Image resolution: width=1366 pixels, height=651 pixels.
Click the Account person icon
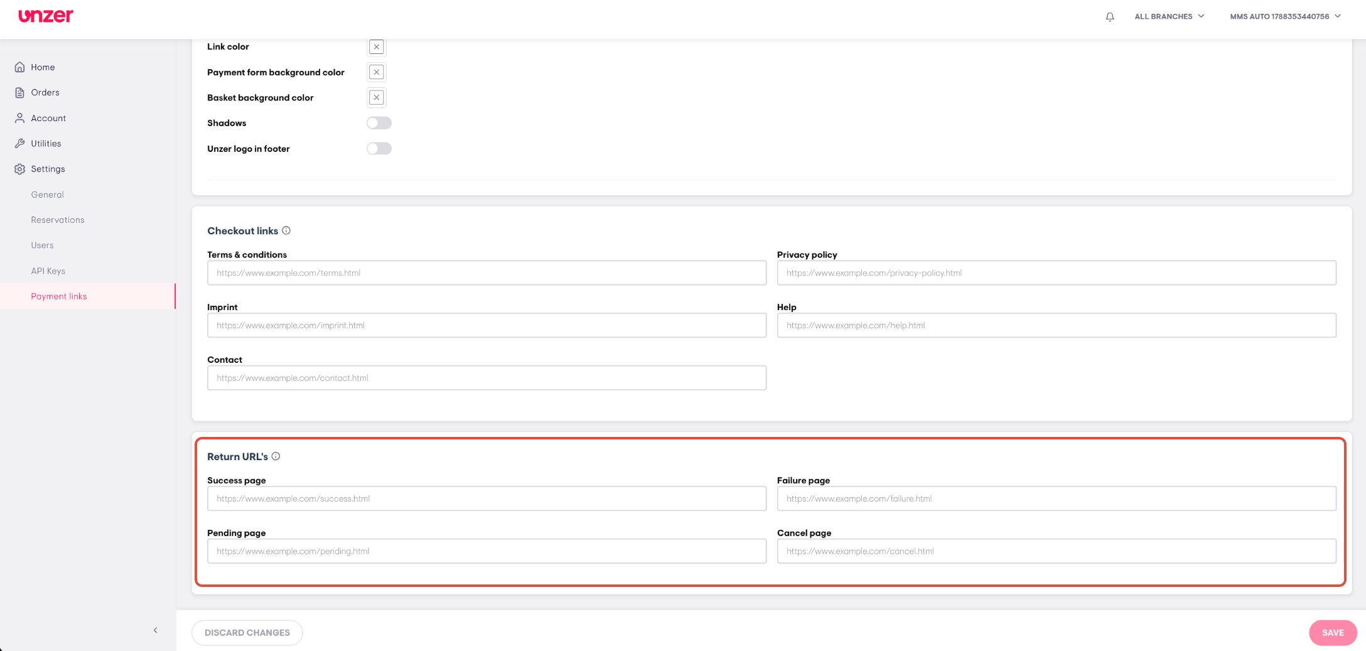pyautogui.click(x=20, y=118)
